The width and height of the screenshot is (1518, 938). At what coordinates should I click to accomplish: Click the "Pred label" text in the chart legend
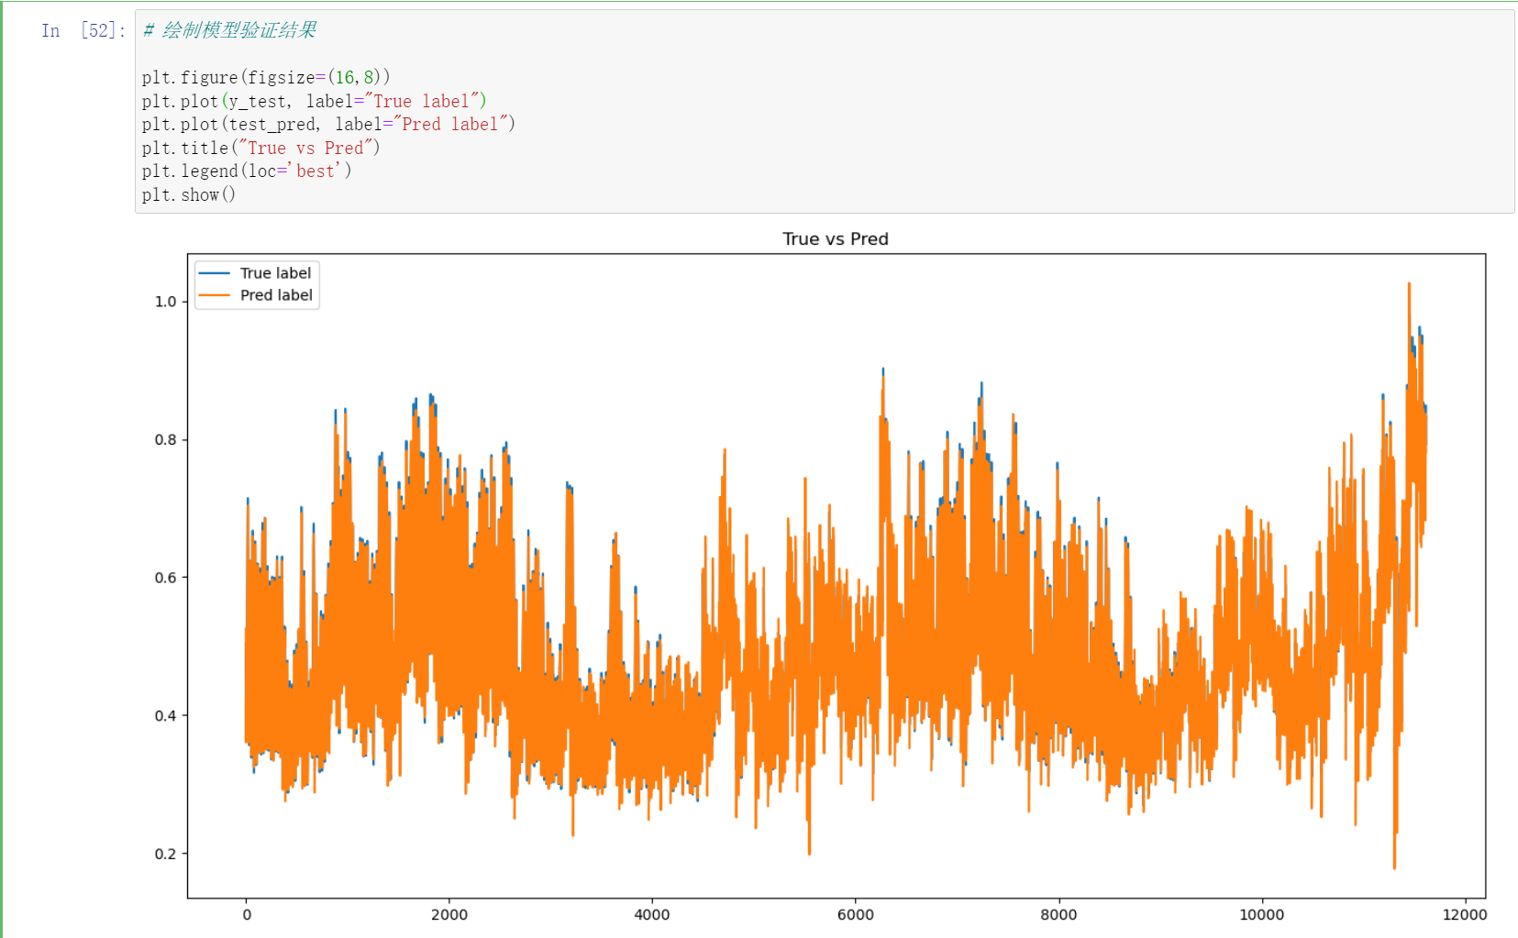click(276, 295)
